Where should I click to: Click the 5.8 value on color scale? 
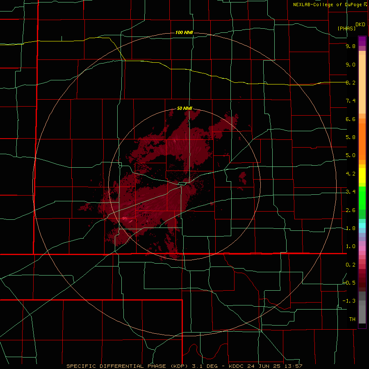coord(351,137)
